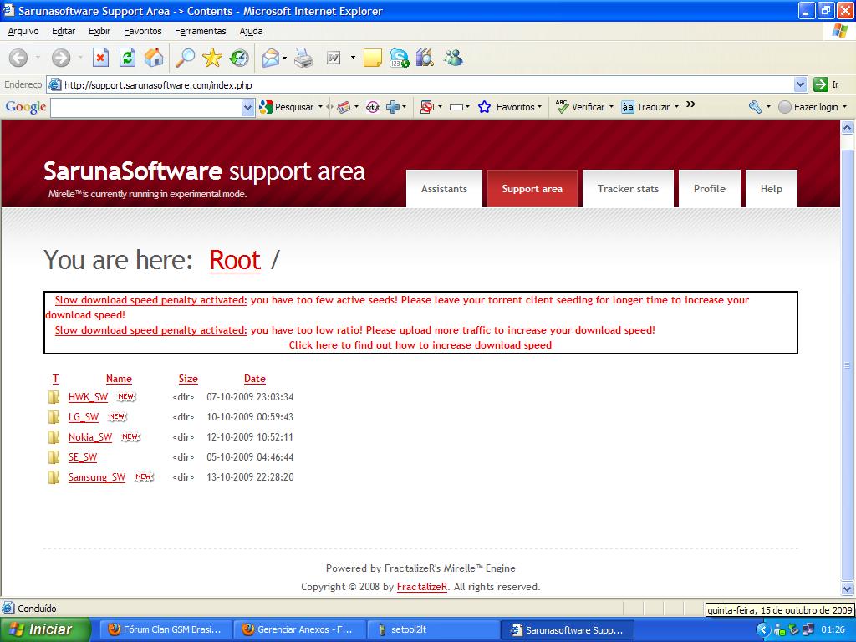Open the Exibir menu
Image resolution: width=856 pixels, height=642 pixels.
click(x=99, y=31)
